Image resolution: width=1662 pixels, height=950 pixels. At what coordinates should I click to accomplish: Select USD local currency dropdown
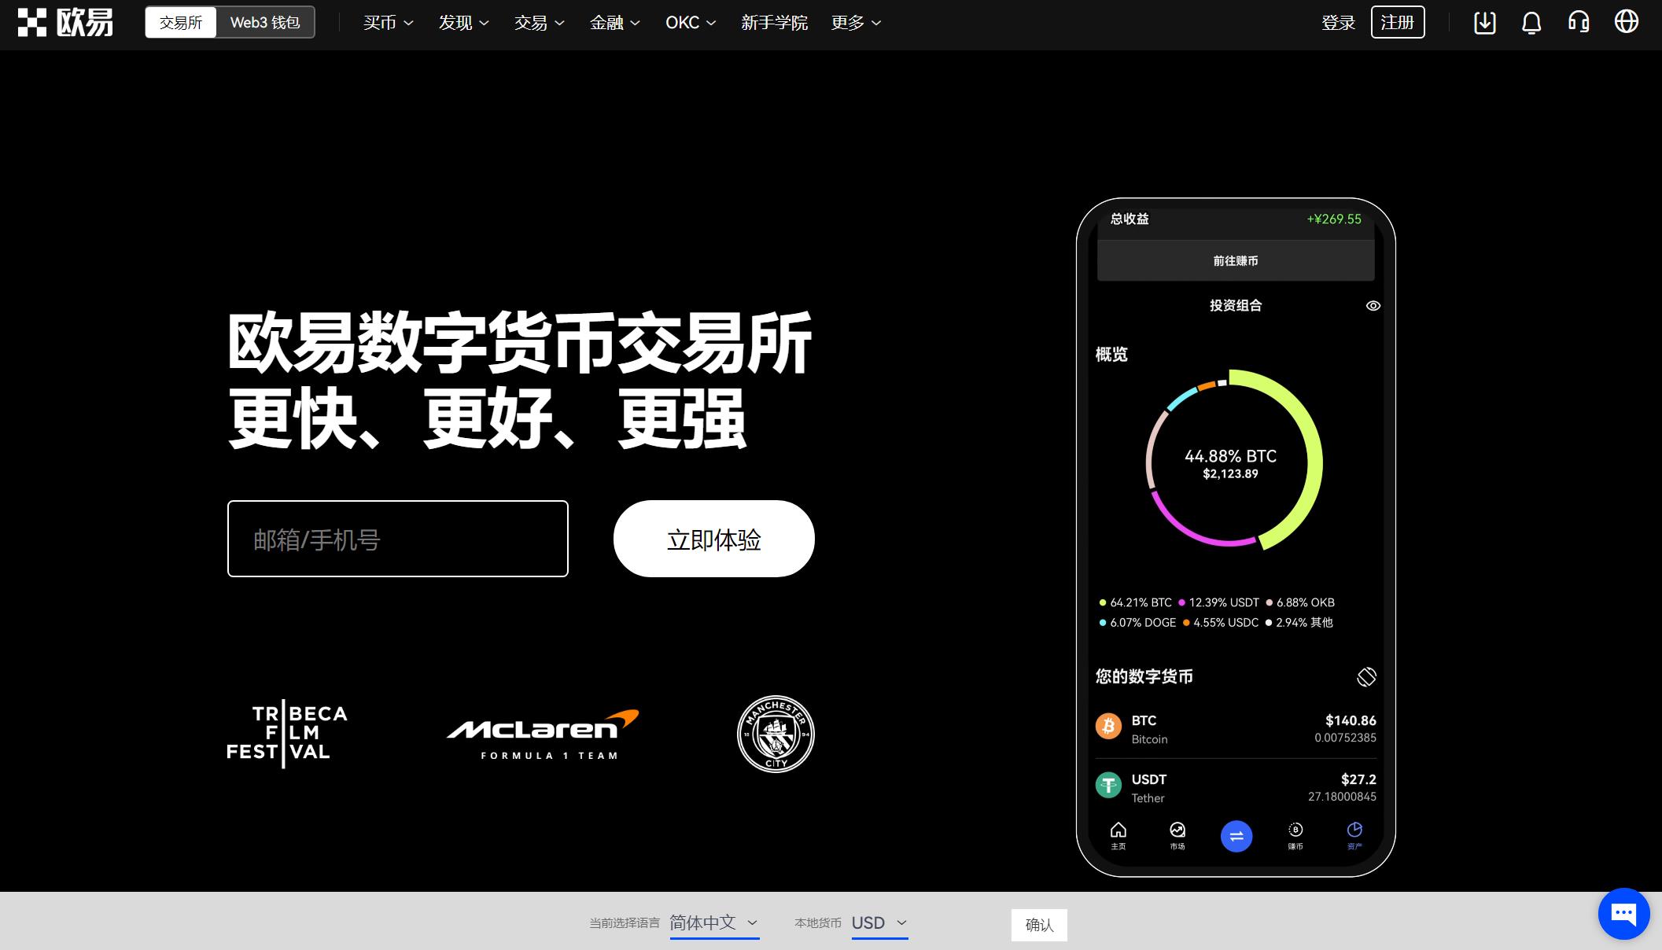[880, 922]
